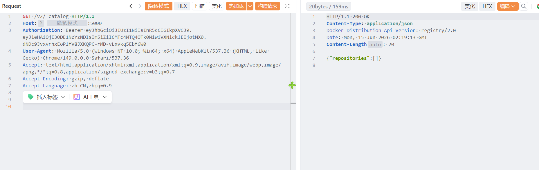The width and height of the screenshot is (539, 170).
Task: Go to next request with right arrow
Action: click(x=140, y=6)
